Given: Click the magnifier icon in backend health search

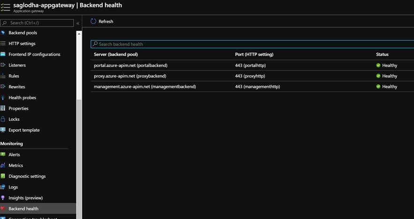Looking at the screenshot, I should point(95,44).
